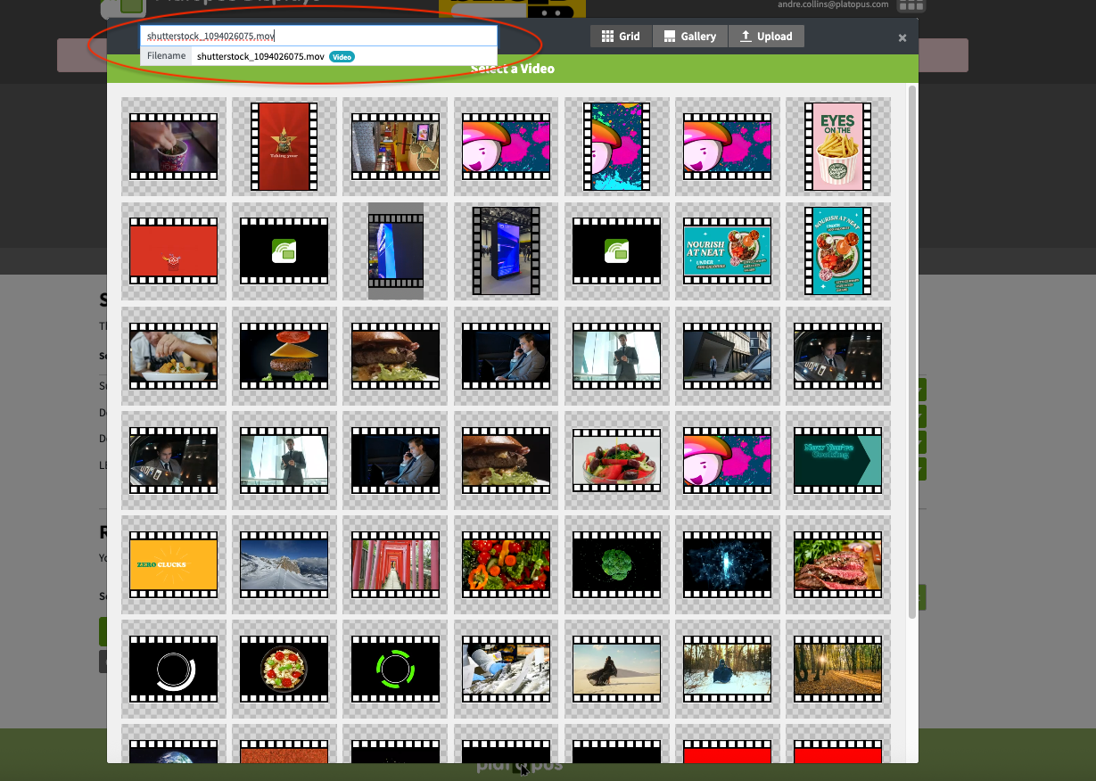The width and height of the screenshot is (1096, 781).
Task: Select the exhibition kiosk screen video
Action: click(x=506, y=251)
